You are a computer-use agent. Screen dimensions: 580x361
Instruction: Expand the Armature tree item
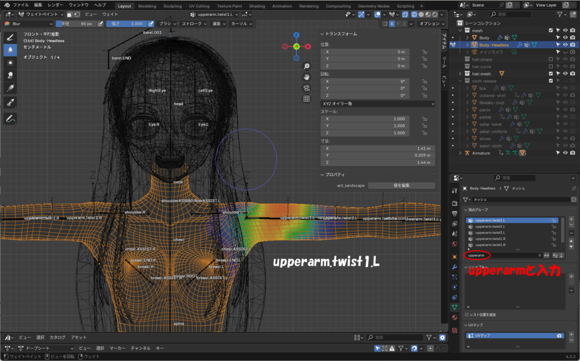coord(460,153)
